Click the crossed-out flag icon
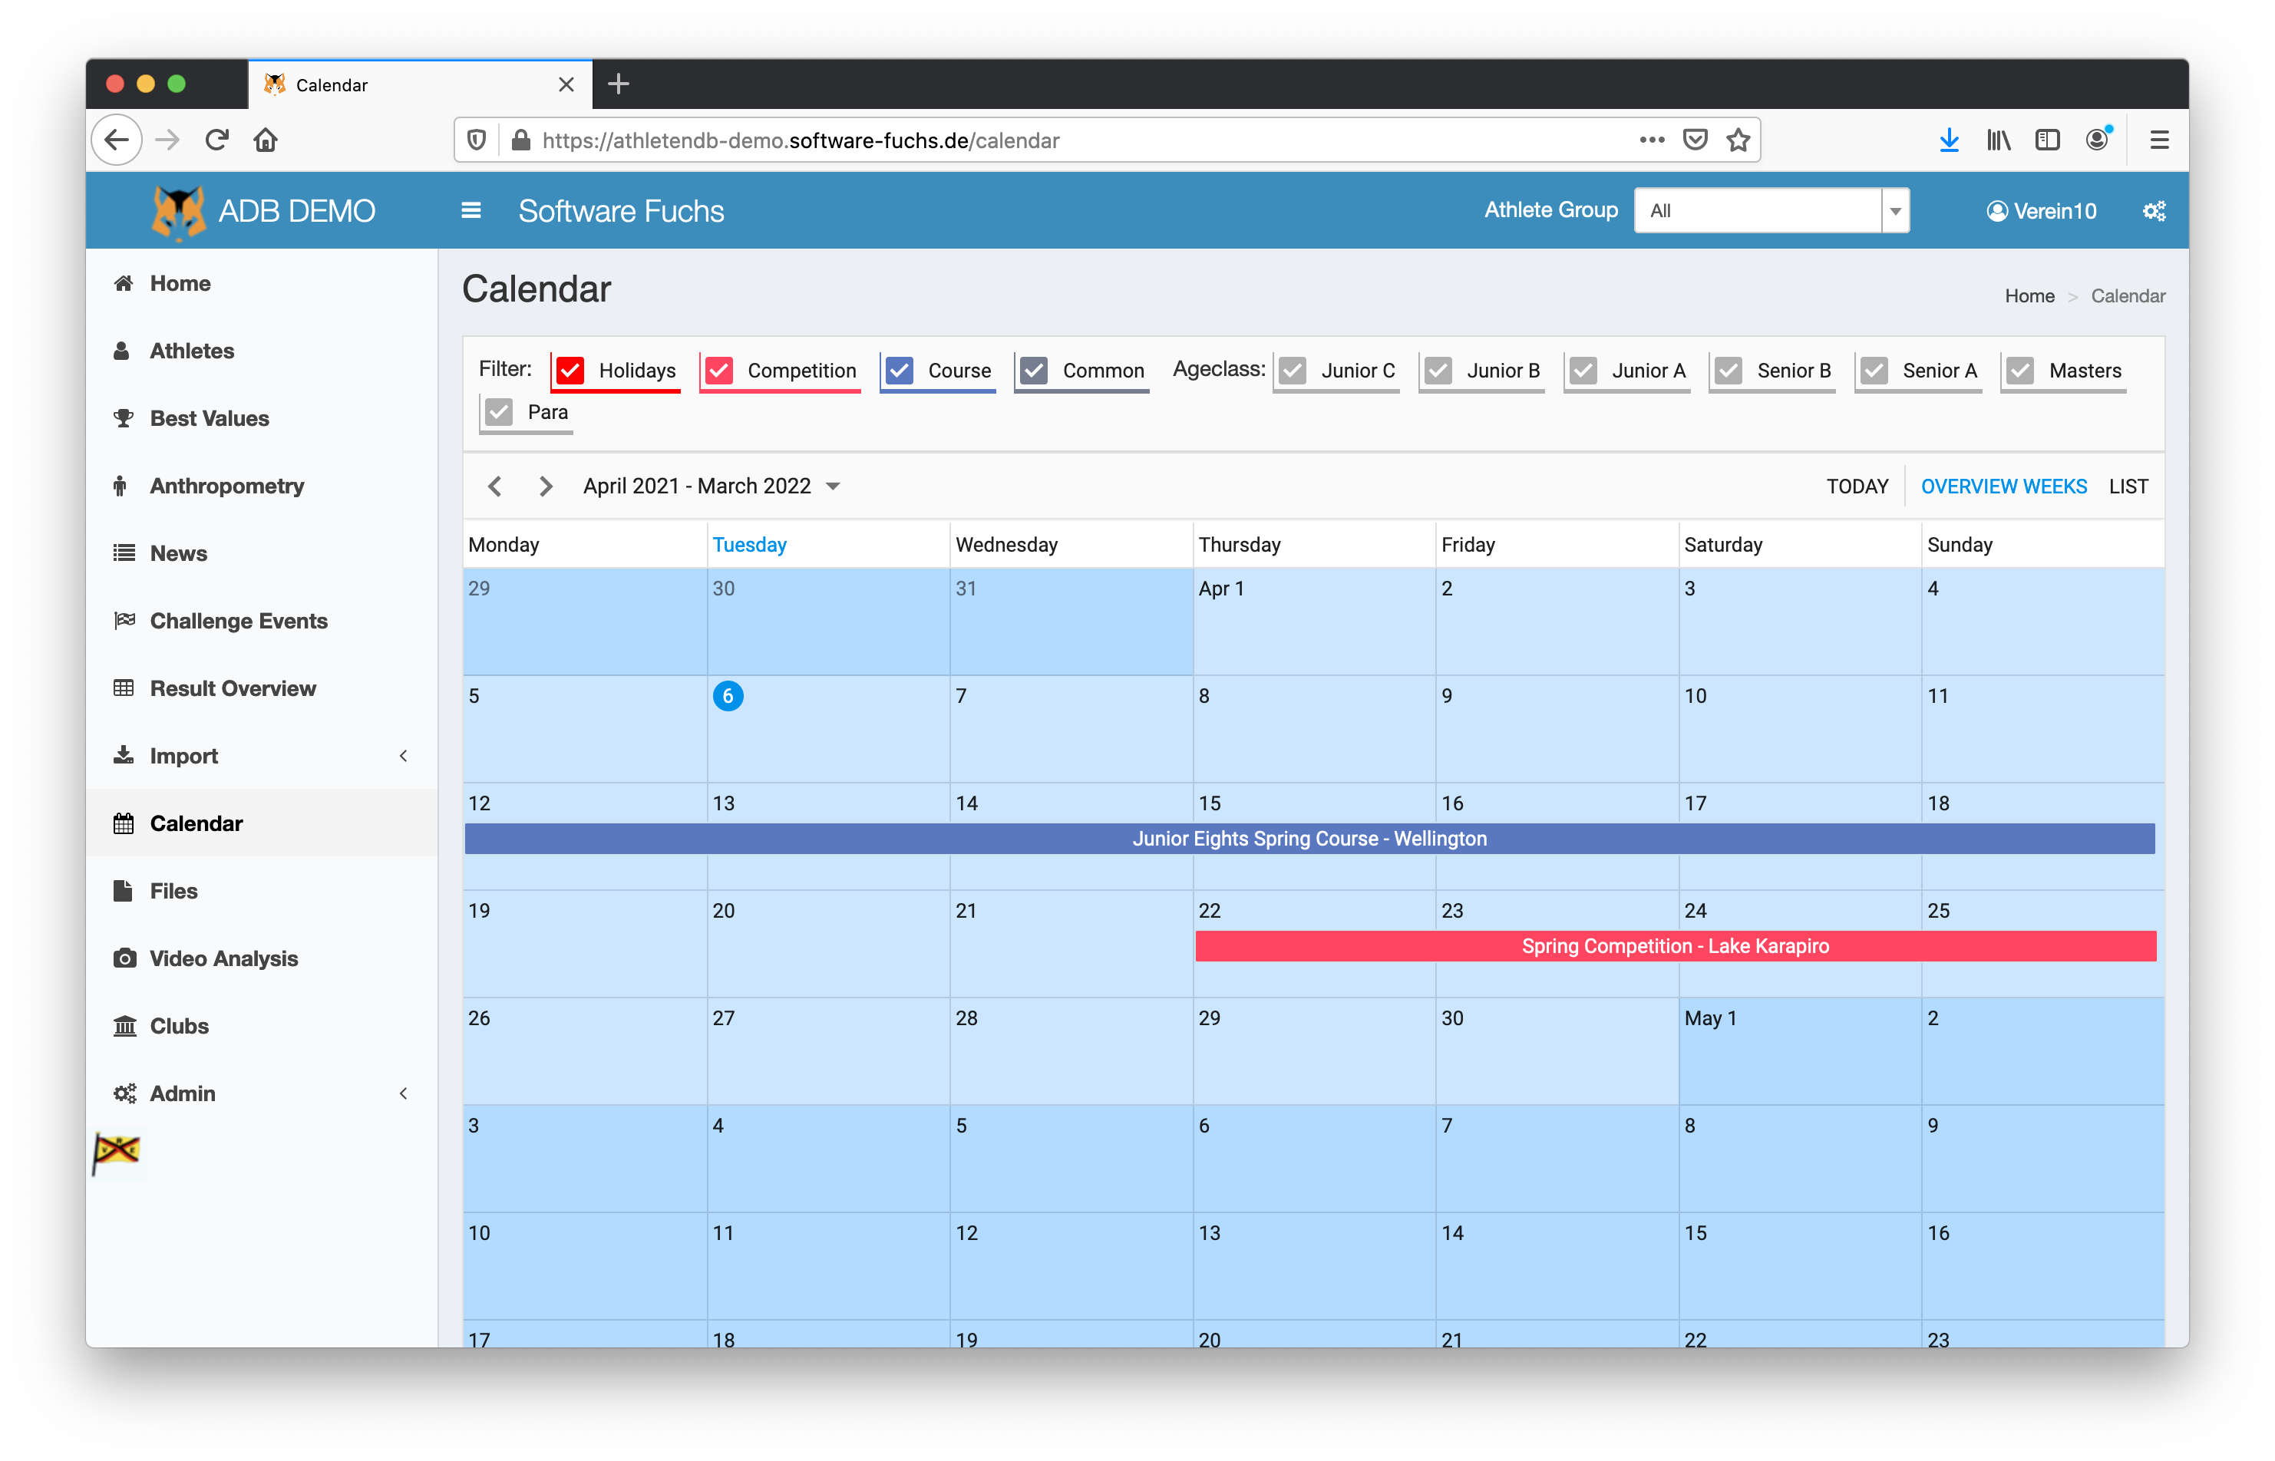 (x=117, y=1152)
